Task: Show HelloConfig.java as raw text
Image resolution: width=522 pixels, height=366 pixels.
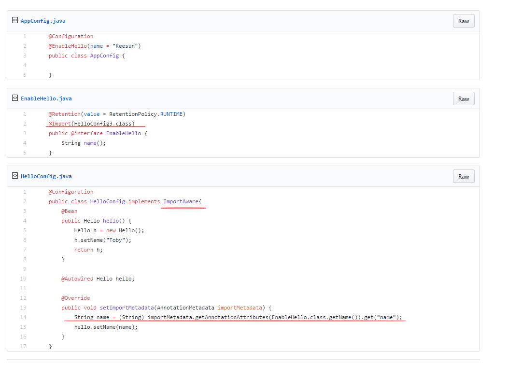Action: coord(464,177)
